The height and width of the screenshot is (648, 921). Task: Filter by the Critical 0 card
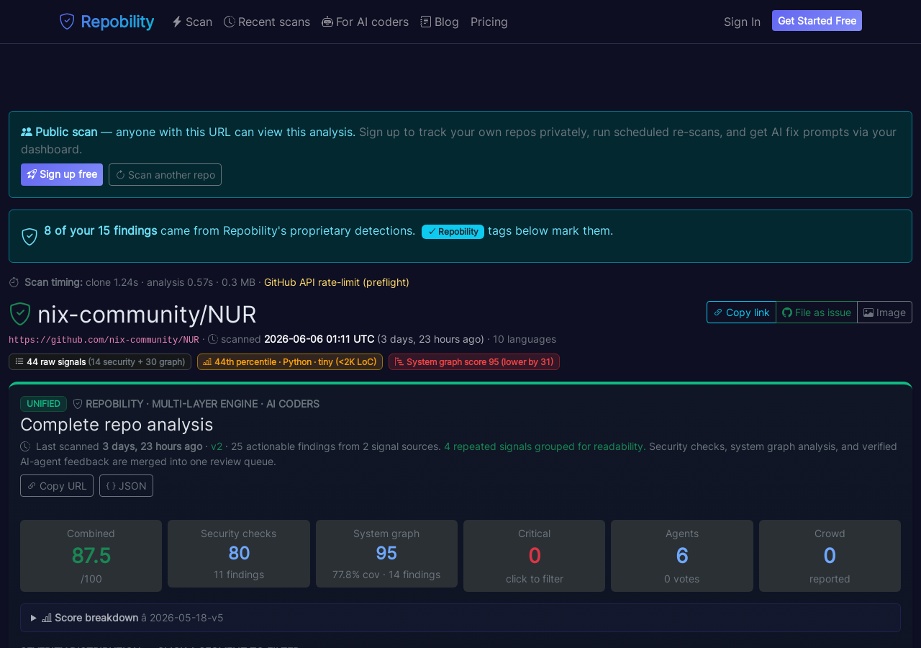[x=534, y=556]
